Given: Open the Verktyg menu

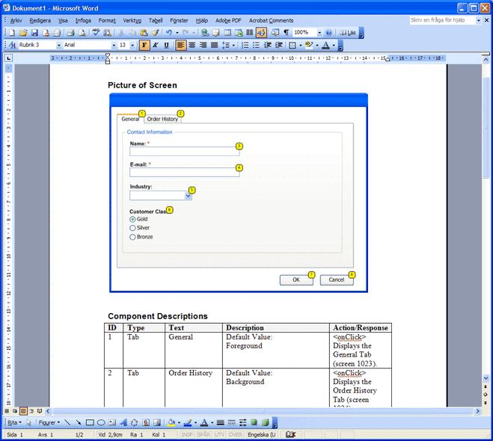Looking at the screenshot, I should [132, 21].
